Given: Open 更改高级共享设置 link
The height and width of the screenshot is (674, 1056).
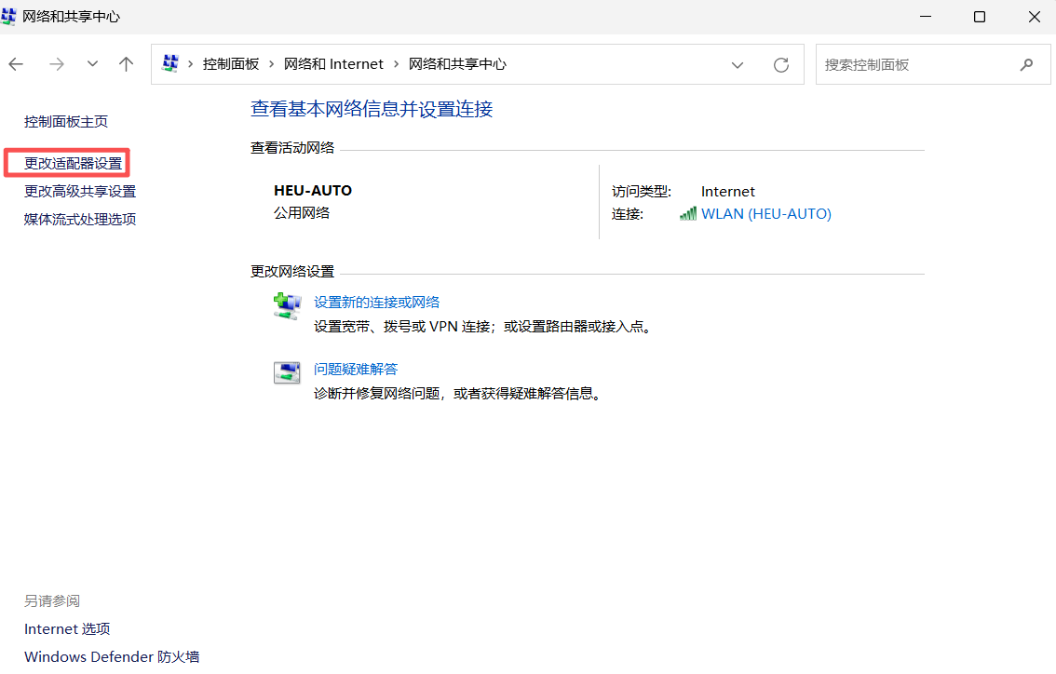Looking at the screenshot, I should click(80, 192).
